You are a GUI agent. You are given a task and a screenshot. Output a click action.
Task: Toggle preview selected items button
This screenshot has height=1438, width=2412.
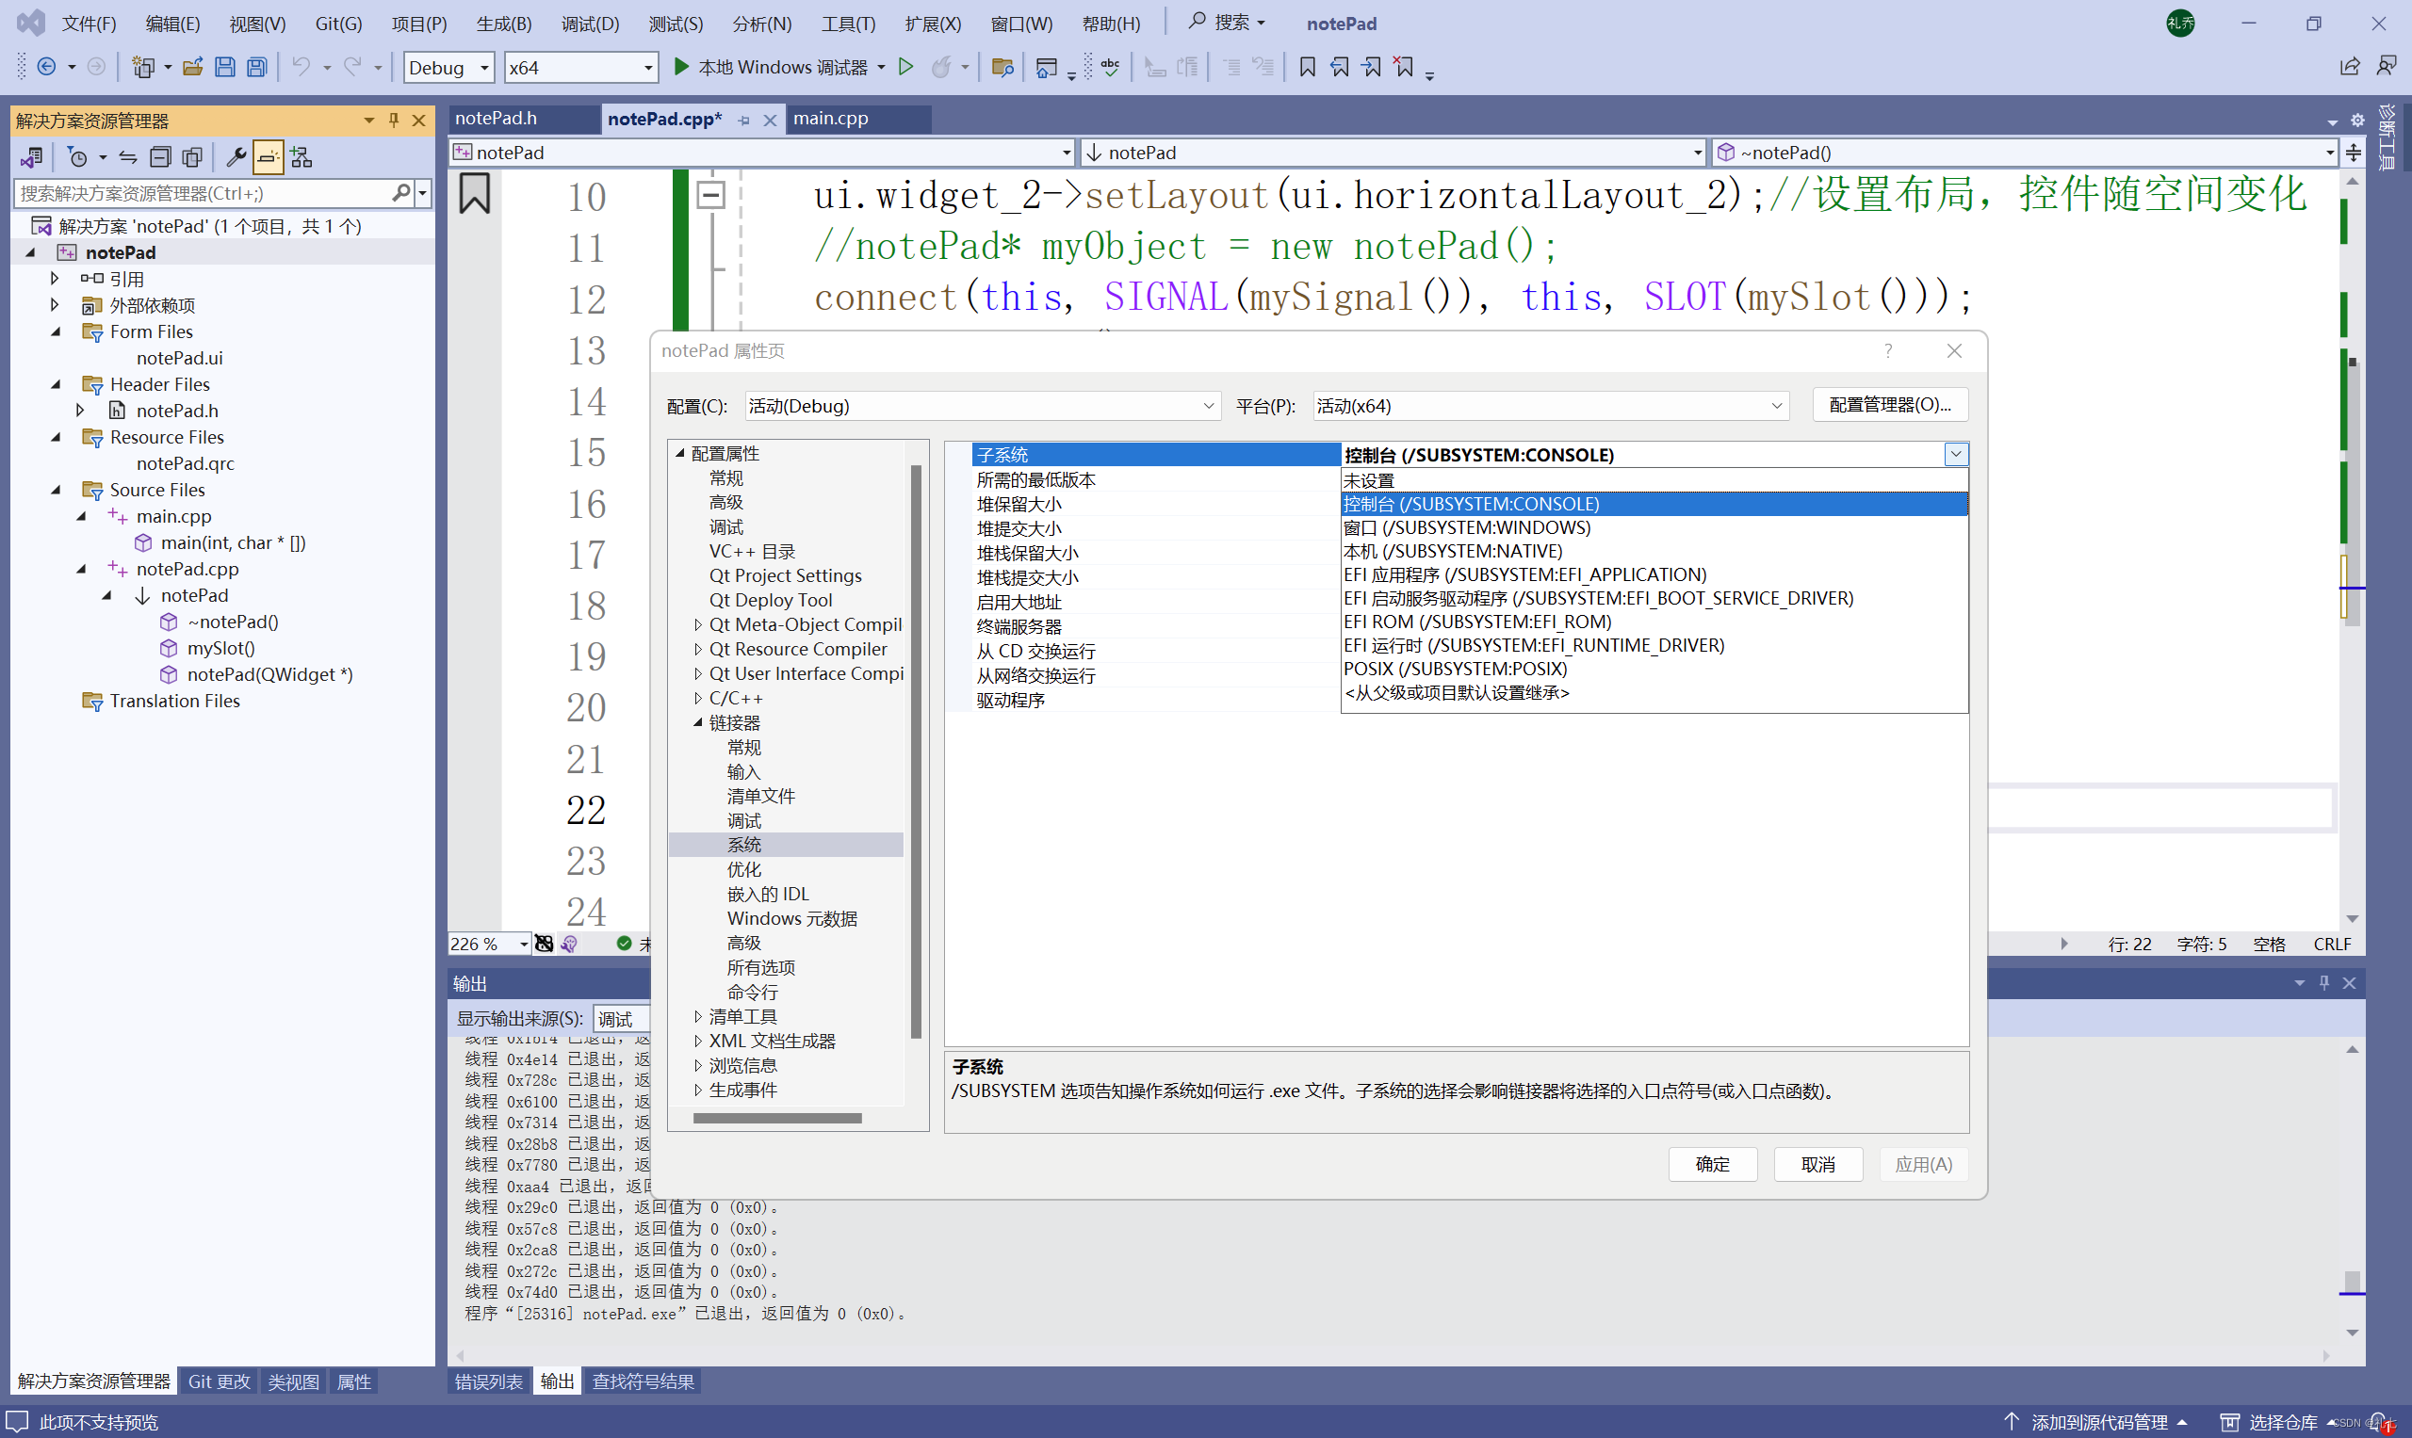[x=269, y=157]
